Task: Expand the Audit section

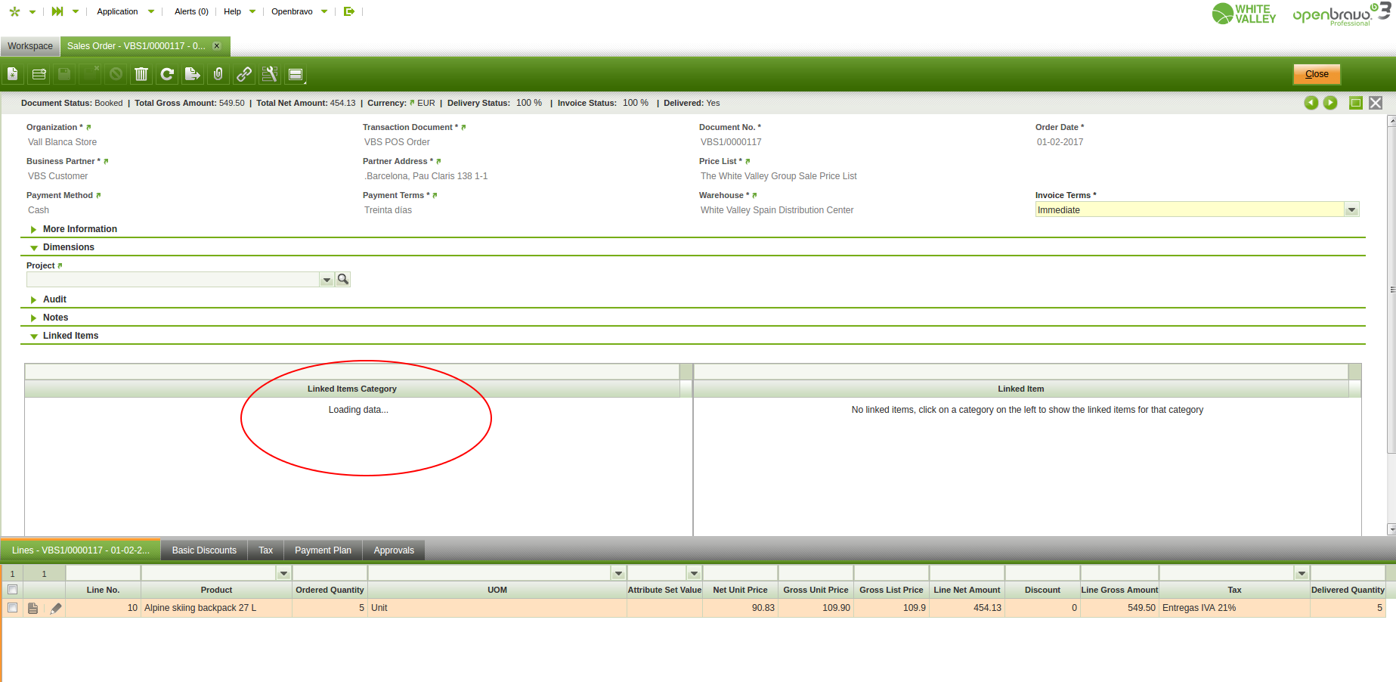Action: (54, 299)
